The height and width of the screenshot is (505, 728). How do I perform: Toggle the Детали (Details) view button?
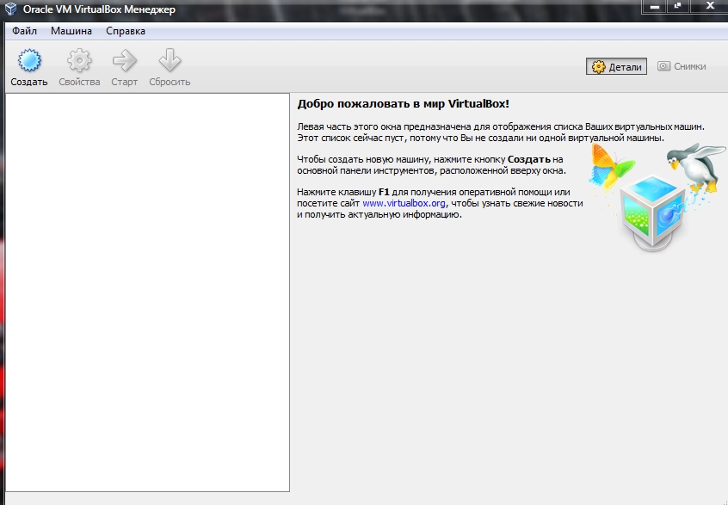[x=617, y=66]
